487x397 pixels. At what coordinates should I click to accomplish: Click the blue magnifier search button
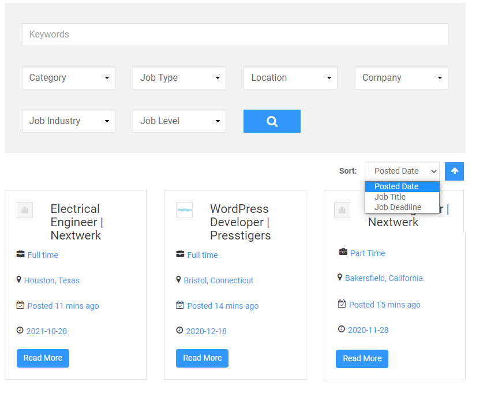point(272,121)
